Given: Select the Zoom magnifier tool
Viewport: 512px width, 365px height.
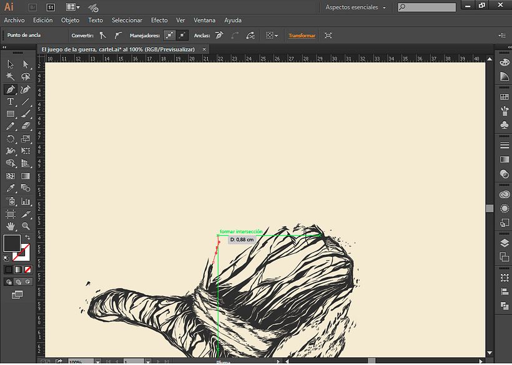Looking at the screenshot, I should click(x=26, y=226).
